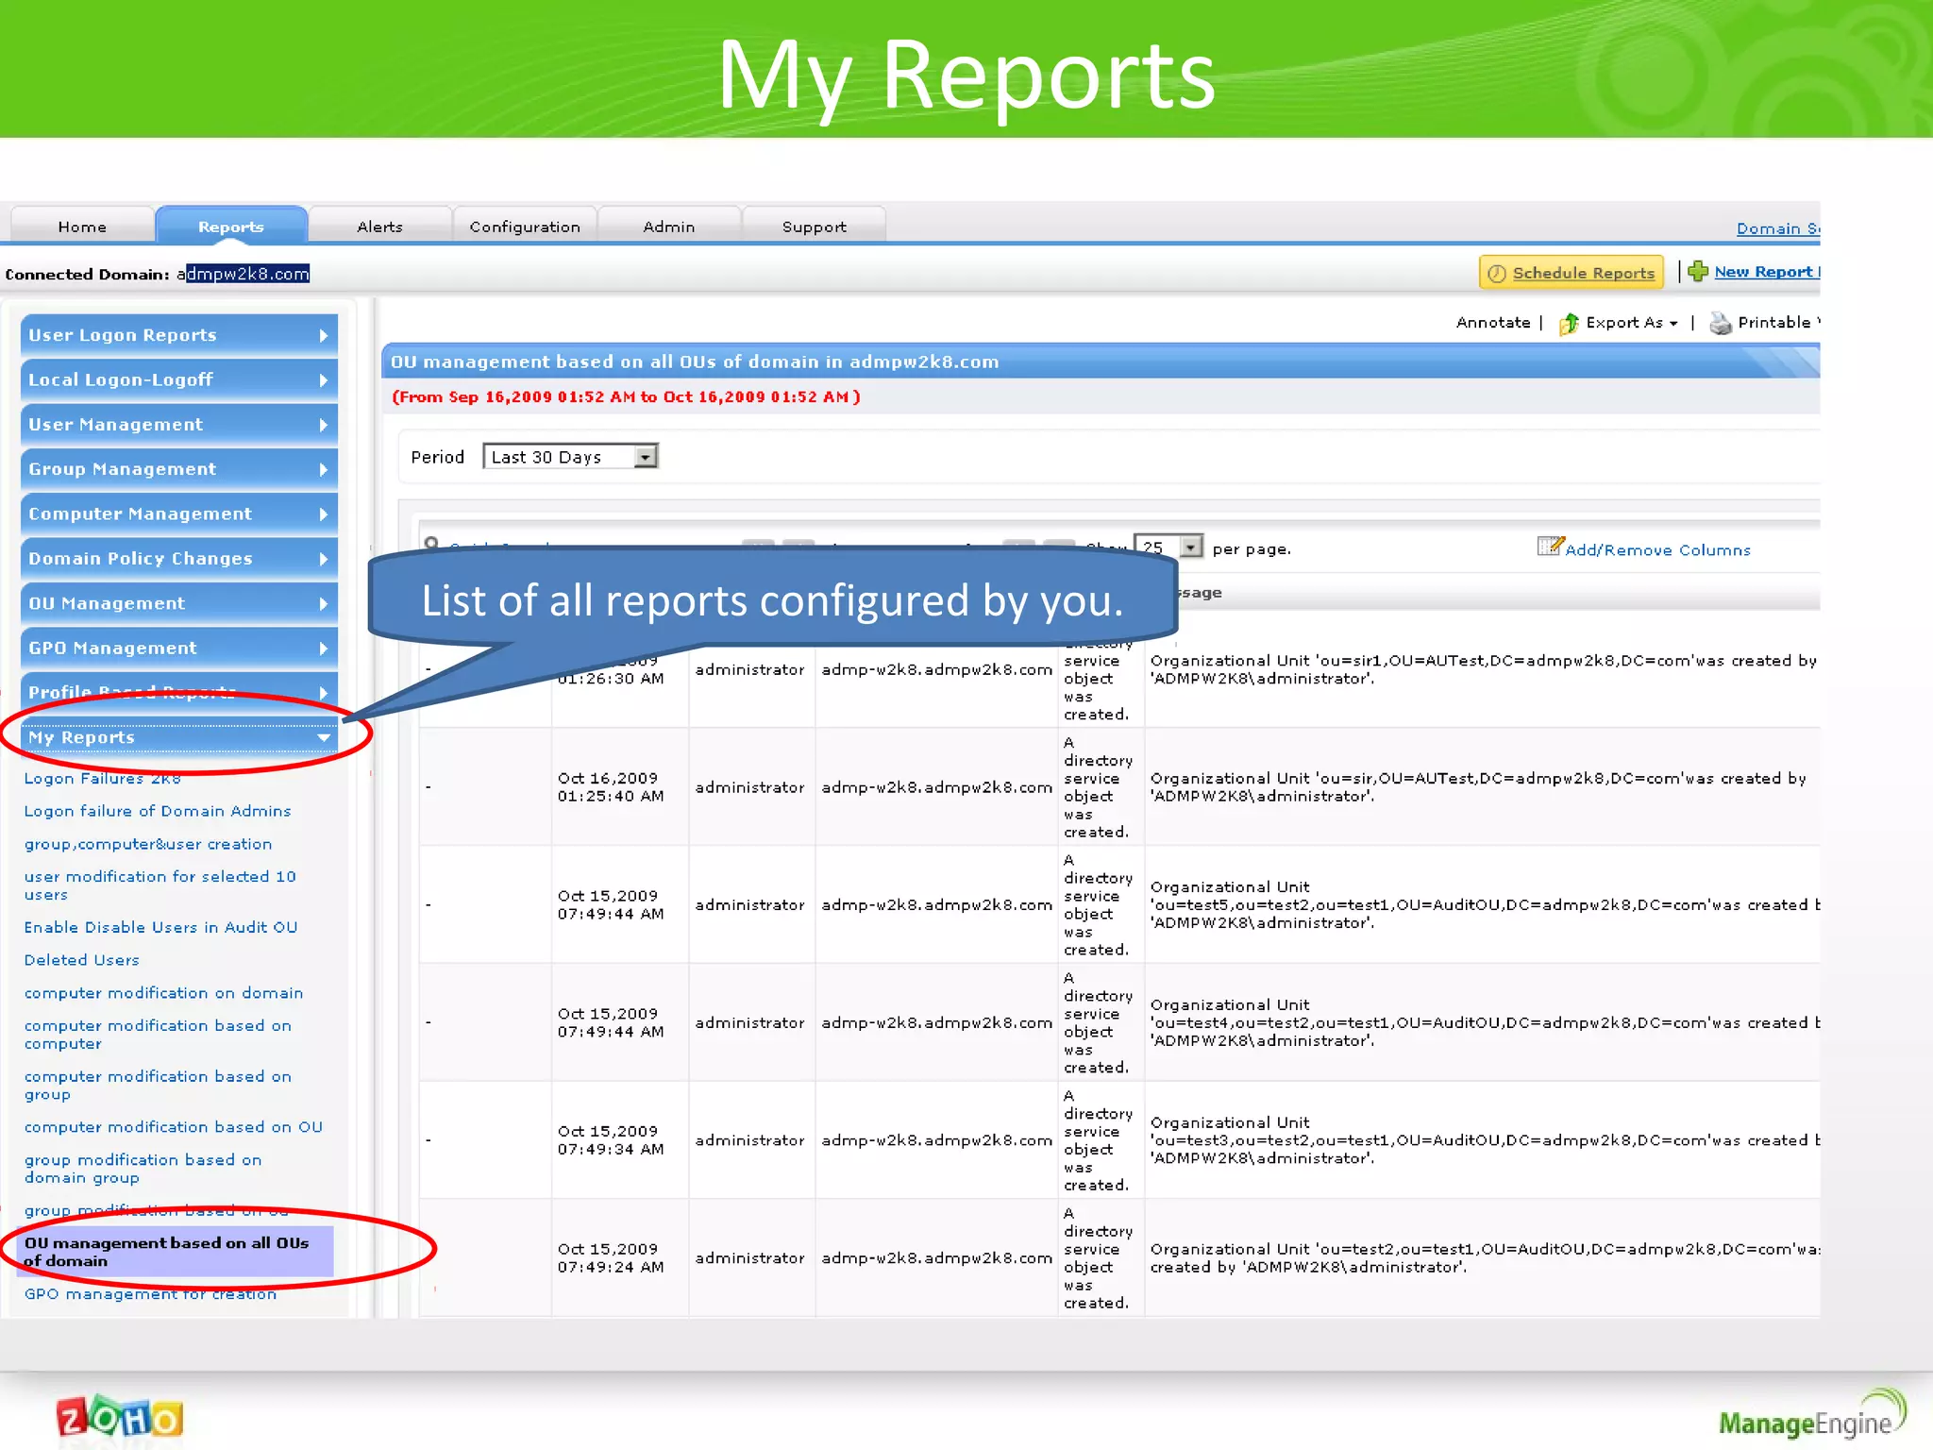
Task: Expand User Management section
Action: [179, 425]
